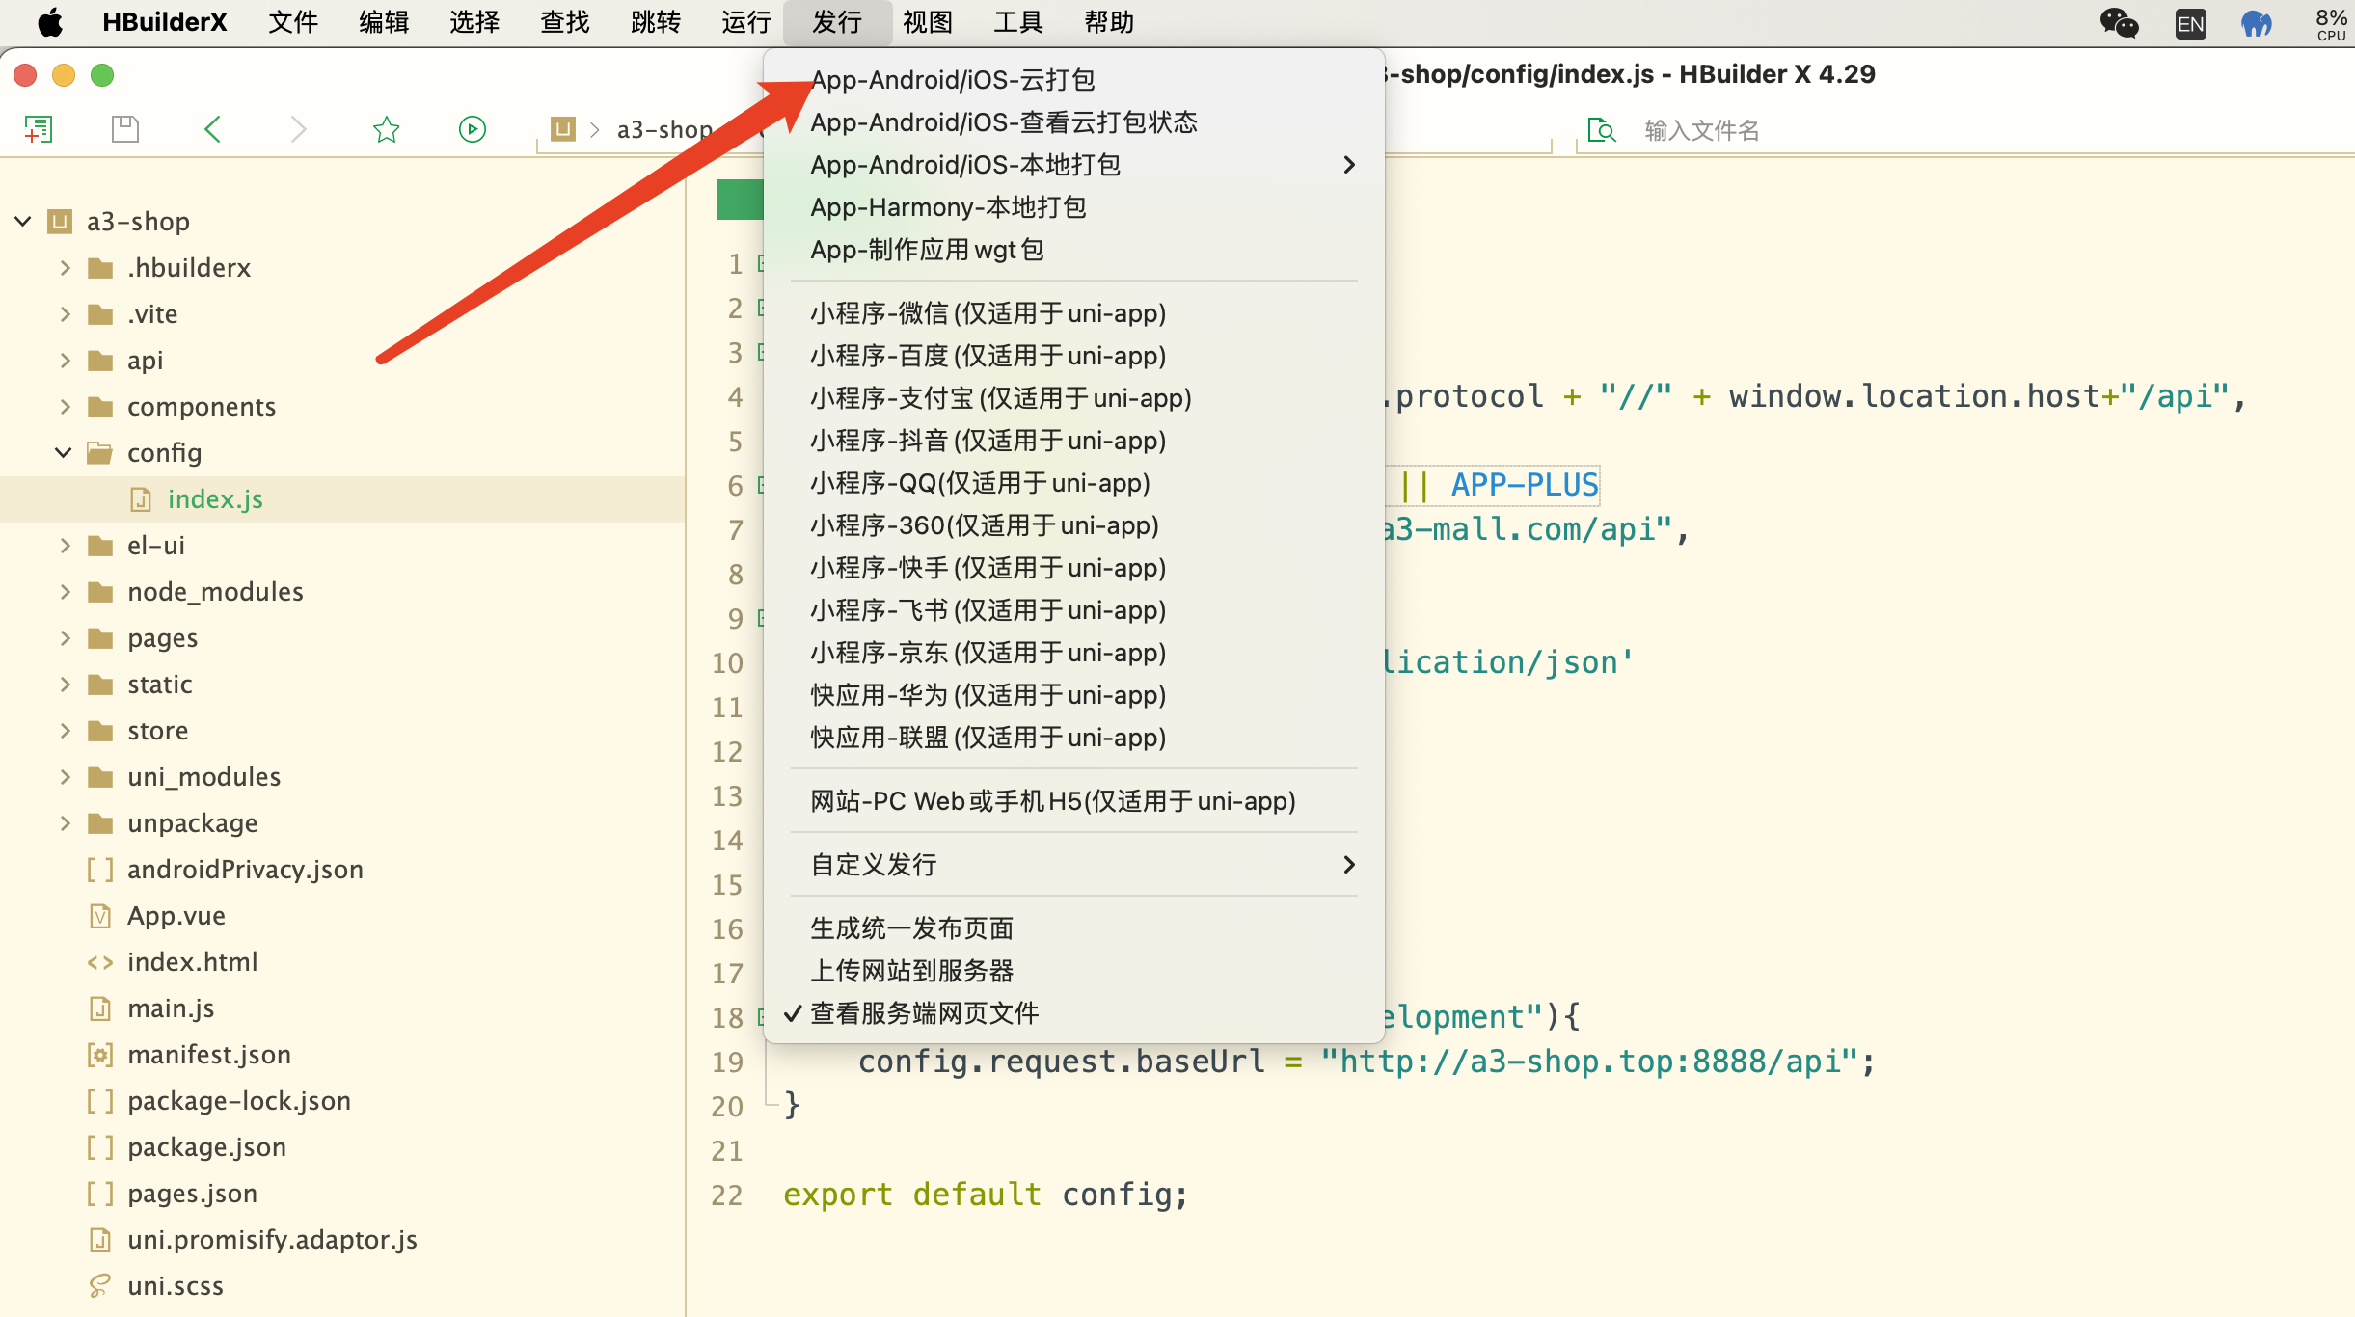The height and width of the screenshot is (1317, 2355).
Task: Open the 文件 menu
Action: click(x=293, y=22)
